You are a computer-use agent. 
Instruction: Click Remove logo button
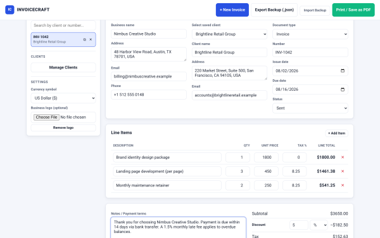(x=63, y=128)
